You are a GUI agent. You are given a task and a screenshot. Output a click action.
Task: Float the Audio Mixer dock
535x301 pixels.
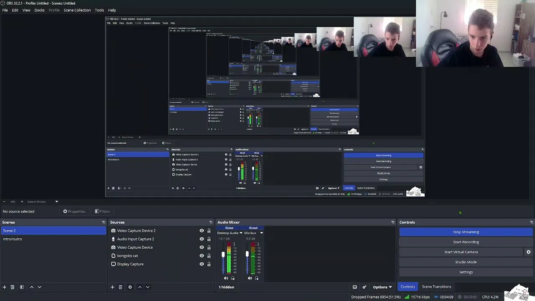click(x=392, y=222)
